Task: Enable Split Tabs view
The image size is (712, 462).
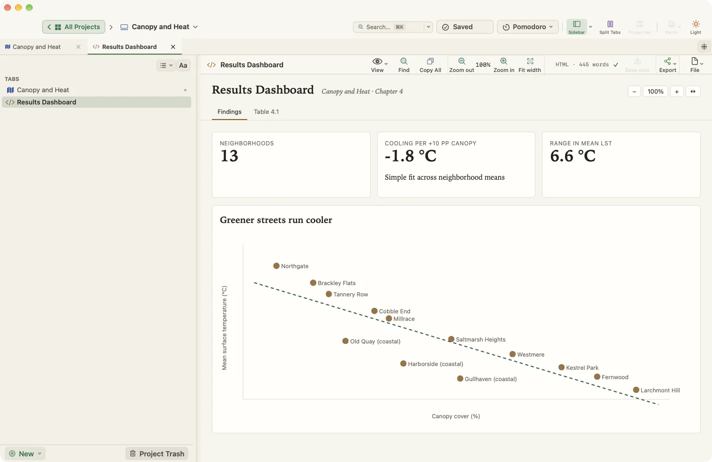Action: pos(610,27)
